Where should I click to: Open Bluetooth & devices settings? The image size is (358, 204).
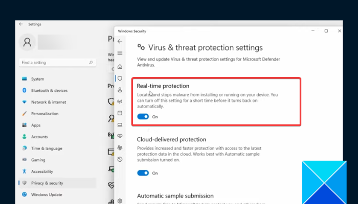point(49,90)
